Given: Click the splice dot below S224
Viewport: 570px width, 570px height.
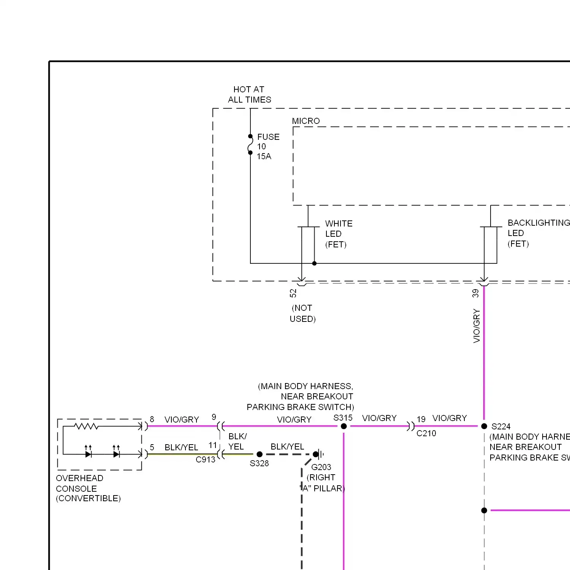Looking at the screenshot, I should (x=484, y=510).
